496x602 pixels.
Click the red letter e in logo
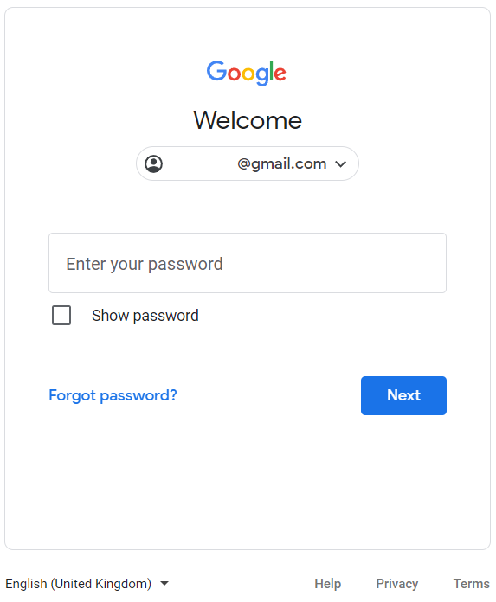point(280,74)
